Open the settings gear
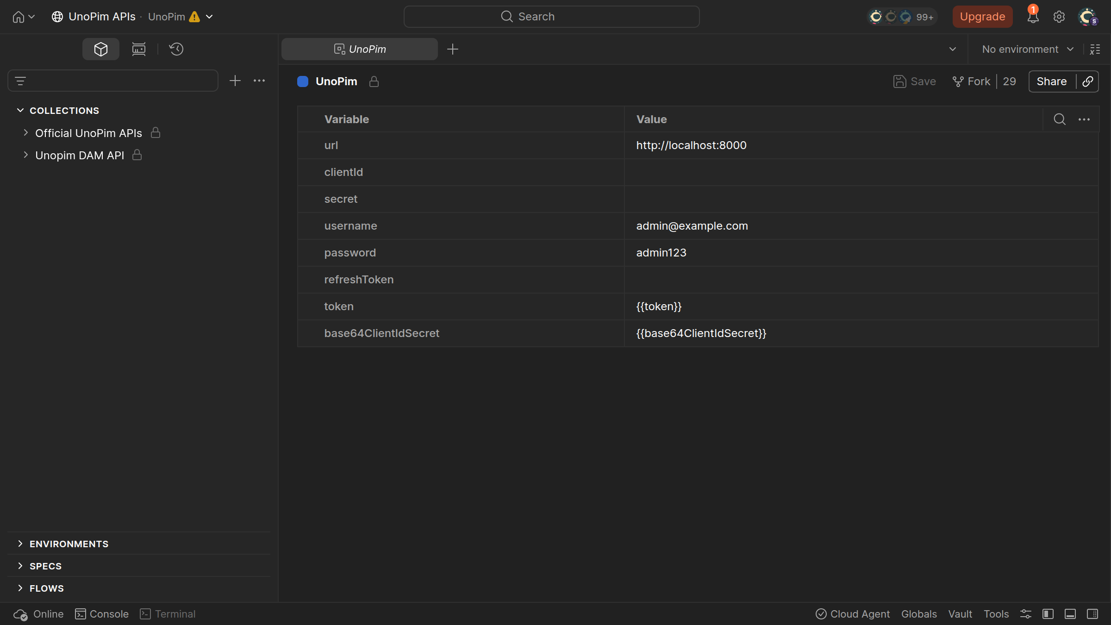Viewport: 1111px width, 625px height. pyautogui.click(x=1059, y=17)
